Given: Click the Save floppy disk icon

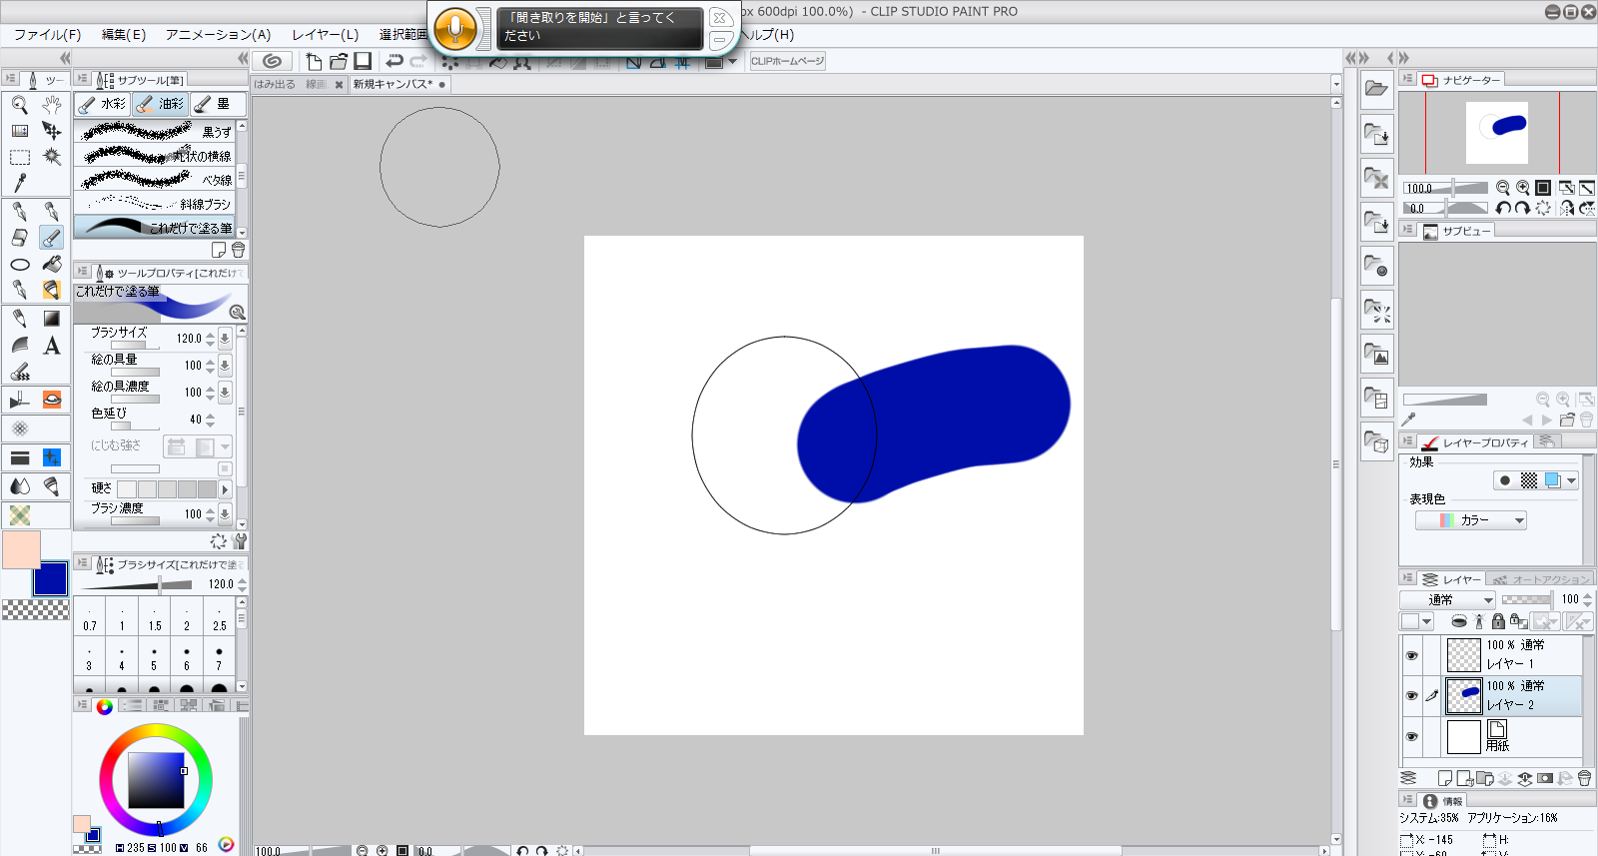Looking at the screenshot, I should [x=363, y=62].
